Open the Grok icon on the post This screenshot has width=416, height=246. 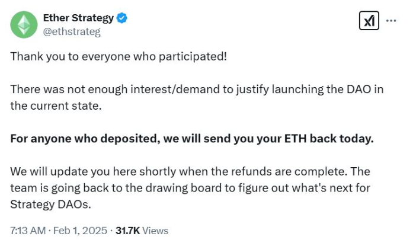[369, 21]
